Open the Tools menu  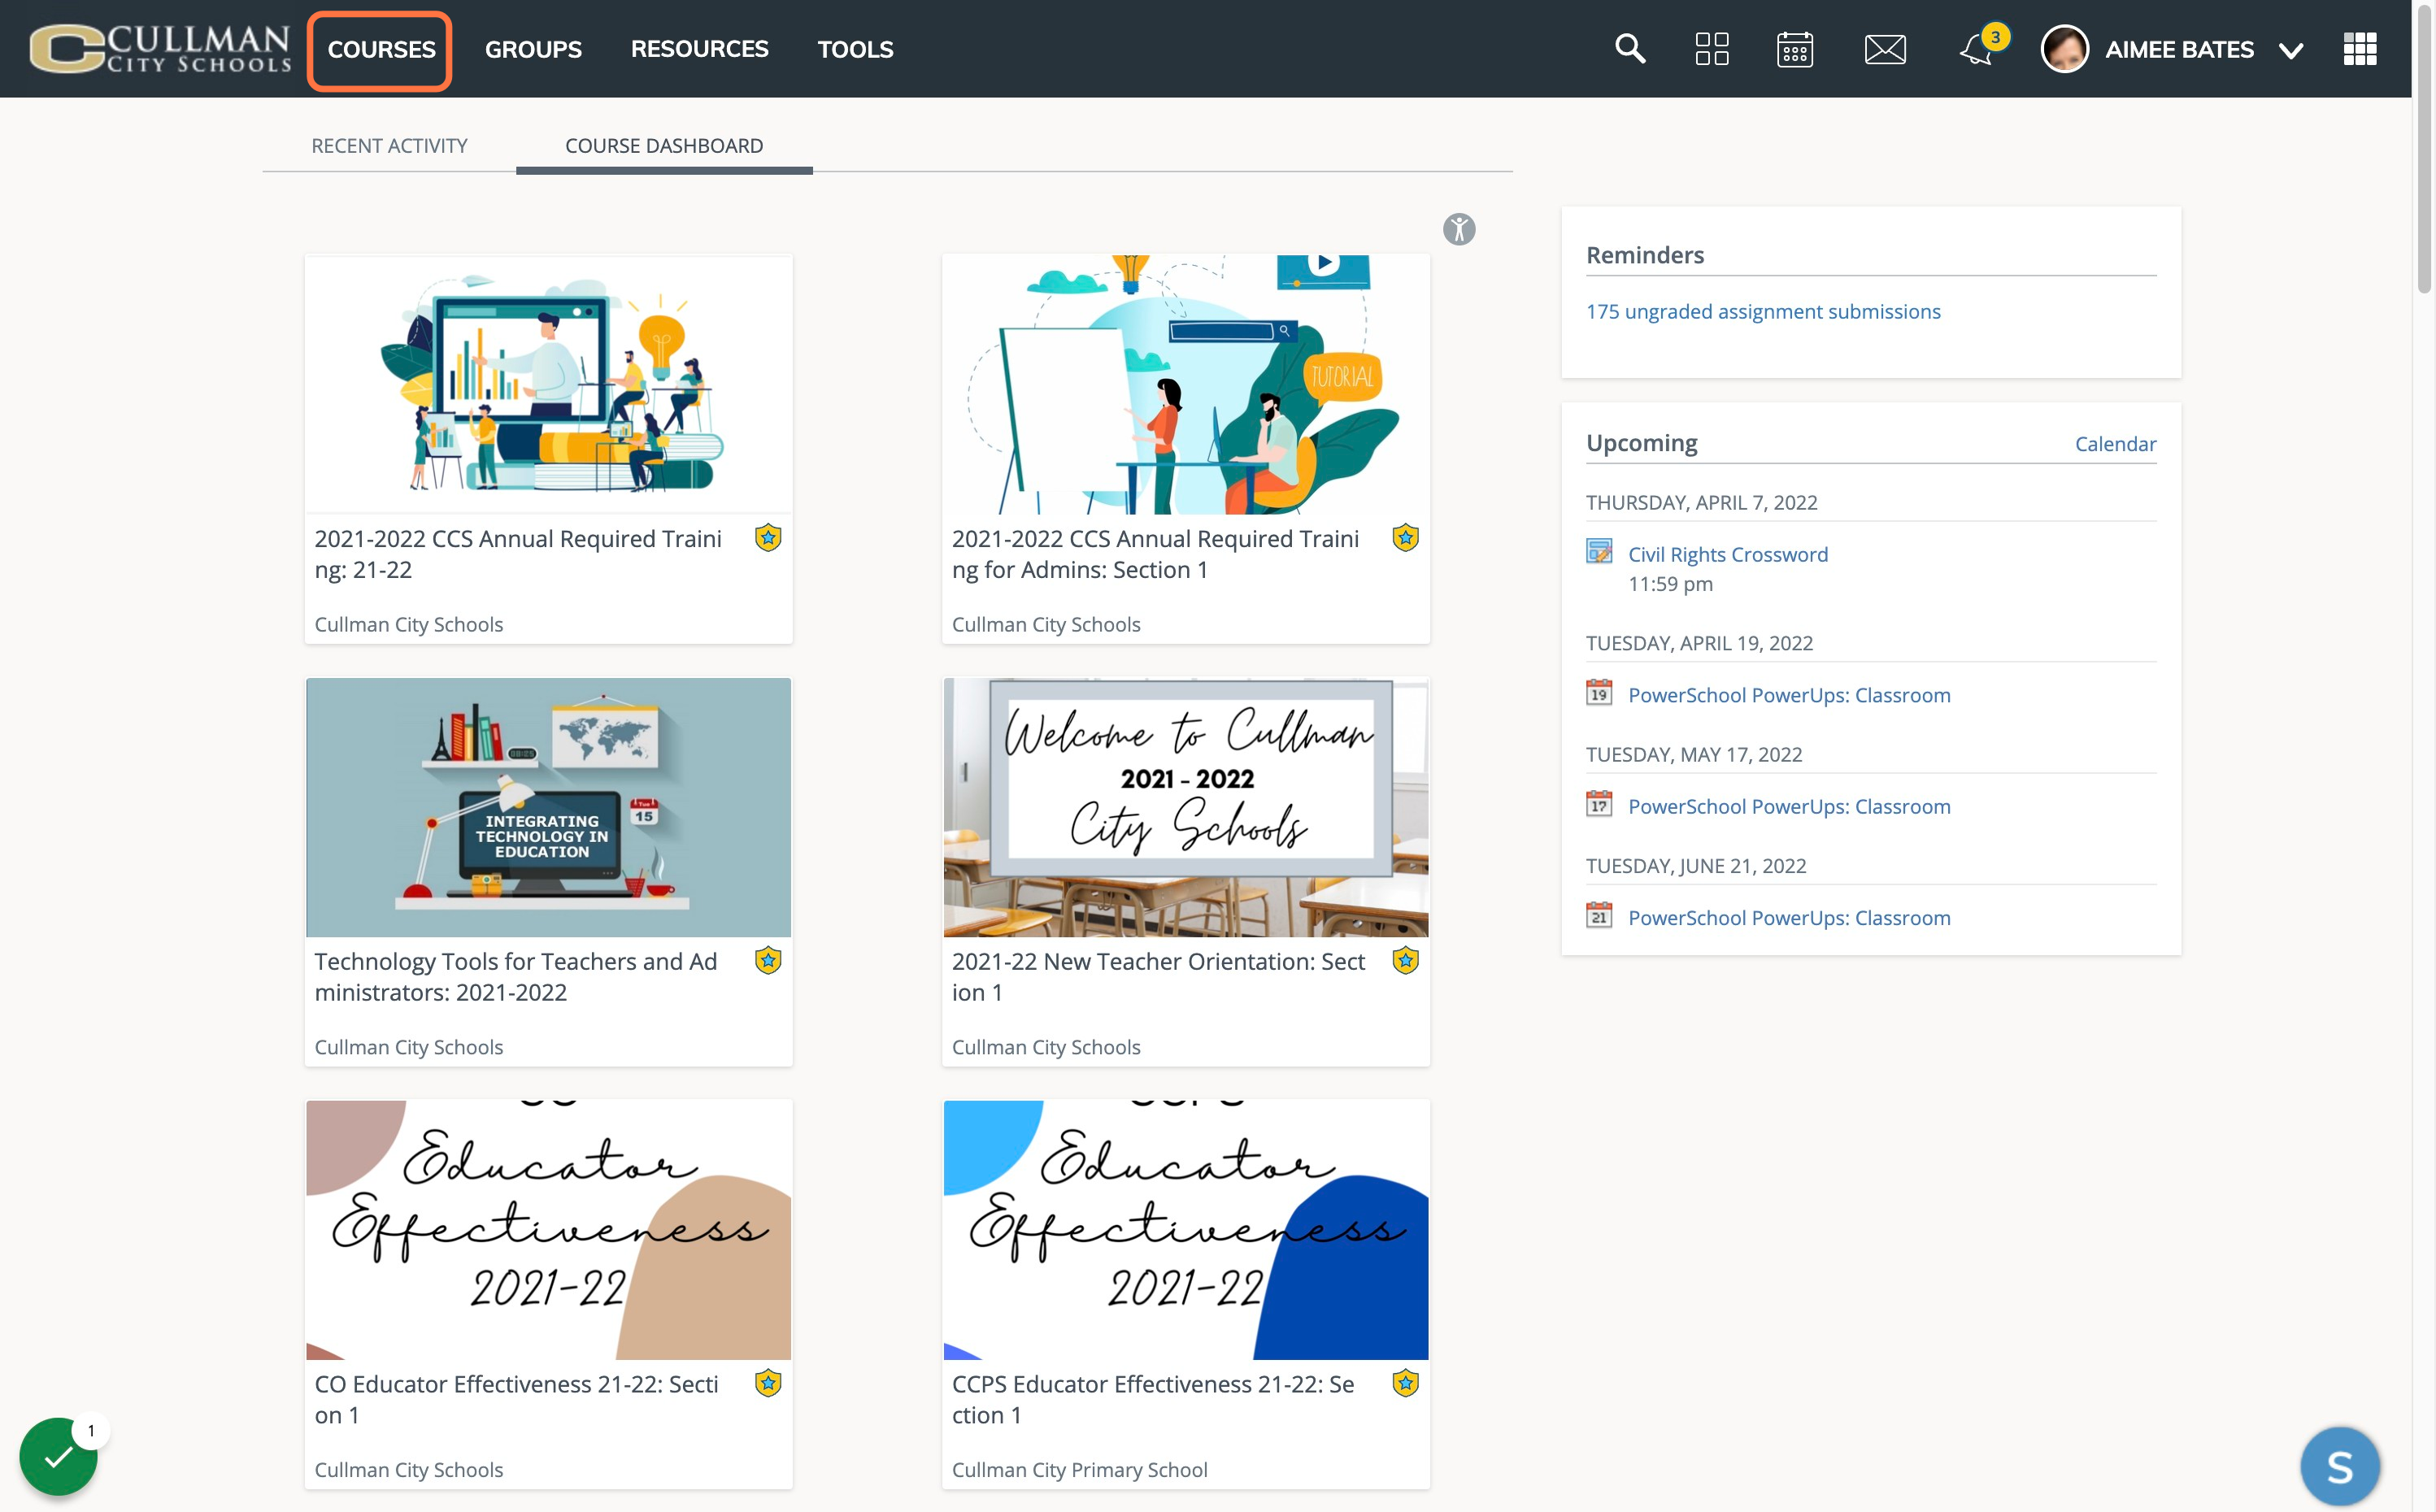point(855,49)
